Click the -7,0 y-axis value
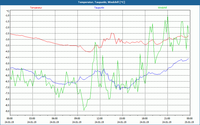Screen dimensions: 200x125 [7, 87]
